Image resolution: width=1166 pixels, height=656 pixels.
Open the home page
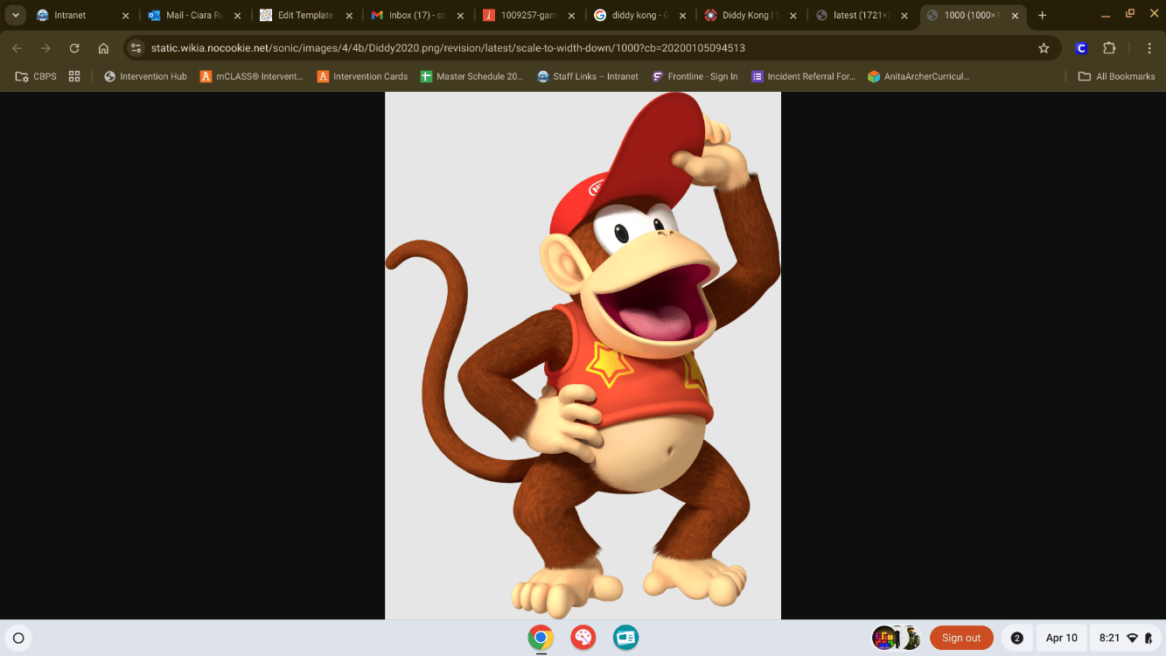click(103, 48)
